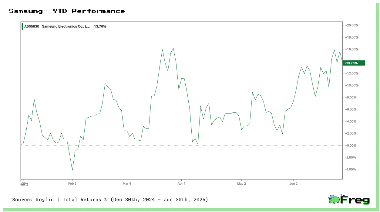Viewport: 380px width, 212px height.
Task: Click the +12.00% y-axis label
Action: (352, 74)
